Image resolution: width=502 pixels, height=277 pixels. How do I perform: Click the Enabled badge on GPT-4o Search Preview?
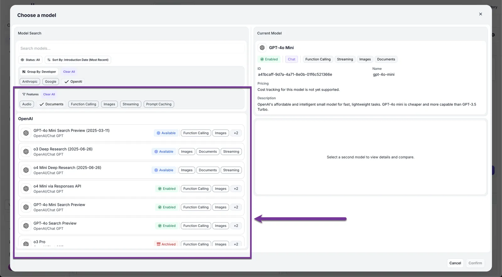[167, 226]
